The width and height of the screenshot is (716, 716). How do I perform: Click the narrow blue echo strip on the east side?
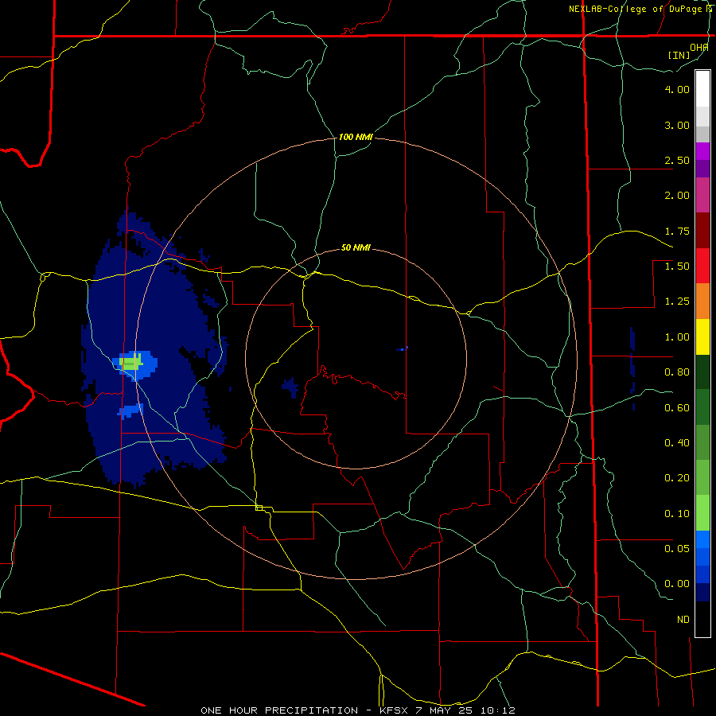[x=632, y=368]
